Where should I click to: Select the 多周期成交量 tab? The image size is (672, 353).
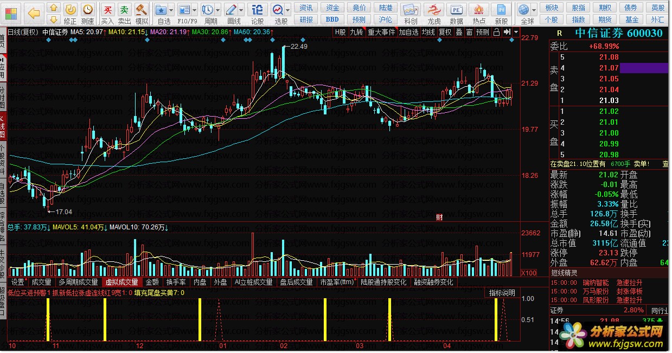click(x=78, y=282)
